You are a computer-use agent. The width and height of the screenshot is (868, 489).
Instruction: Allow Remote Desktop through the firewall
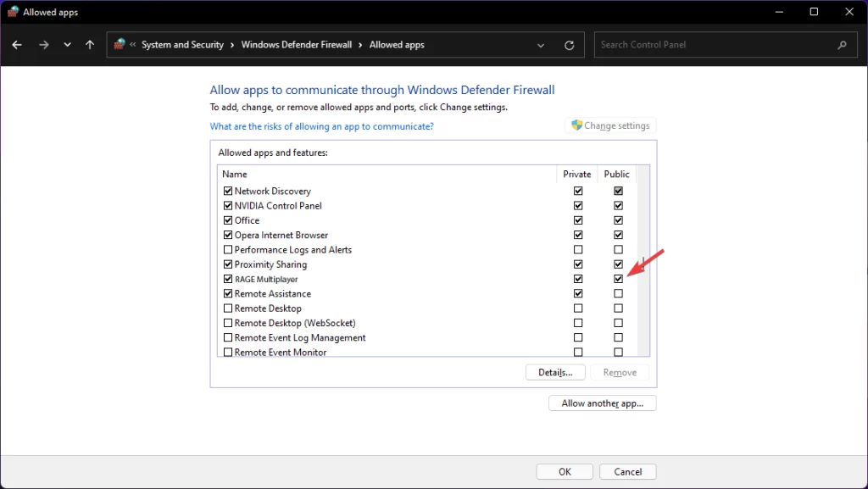click(x=227, y=308)
